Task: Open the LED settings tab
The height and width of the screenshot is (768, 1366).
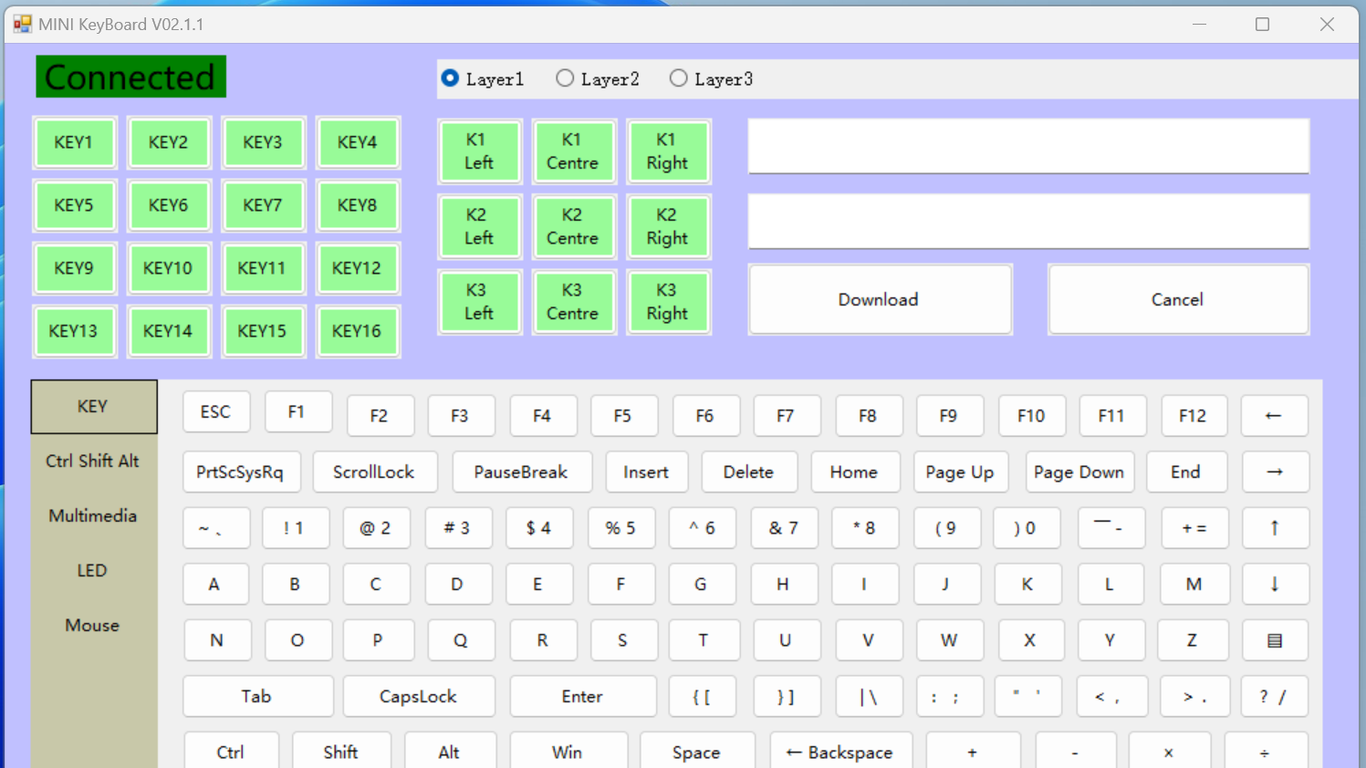Action: pos(93,571)
